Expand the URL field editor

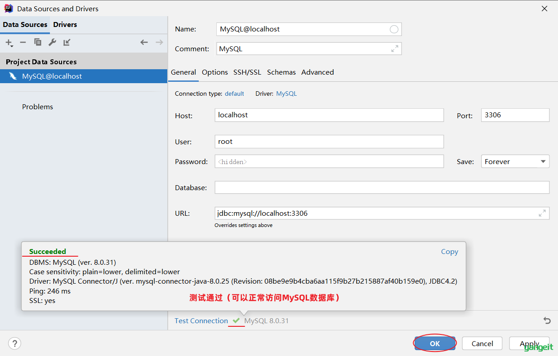542,213
